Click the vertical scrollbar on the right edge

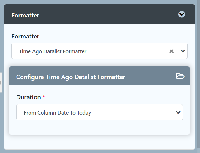[x=199, y=74]
